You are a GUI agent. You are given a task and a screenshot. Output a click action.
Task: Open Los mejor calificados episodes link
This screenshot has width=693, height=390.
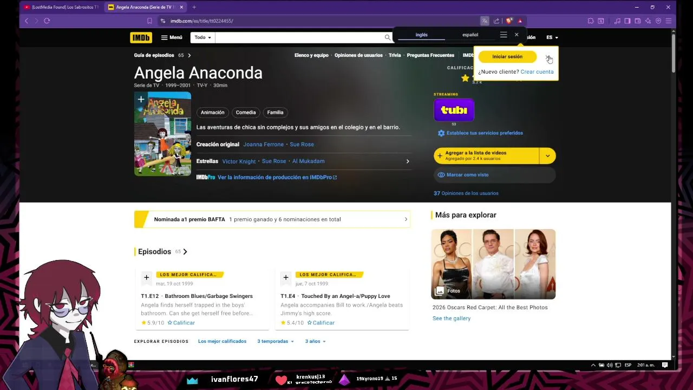pos(222,341)
